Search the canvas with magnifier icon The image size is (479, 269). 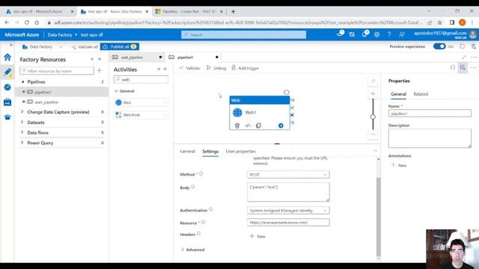click(373, 81)
